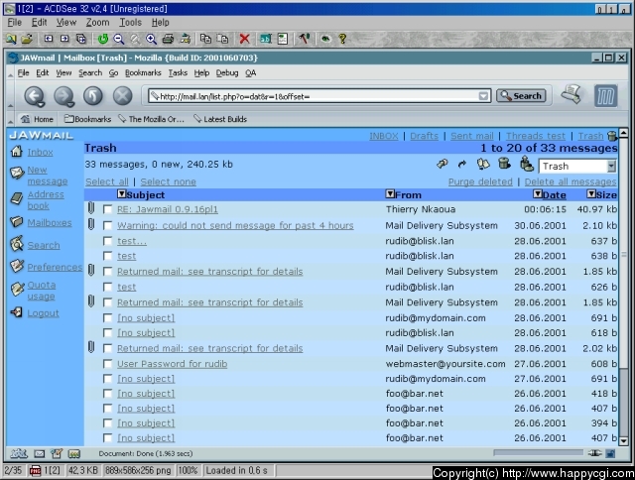
Task: Click the Mozilla M throbber logo
Action: pos(606,96)
